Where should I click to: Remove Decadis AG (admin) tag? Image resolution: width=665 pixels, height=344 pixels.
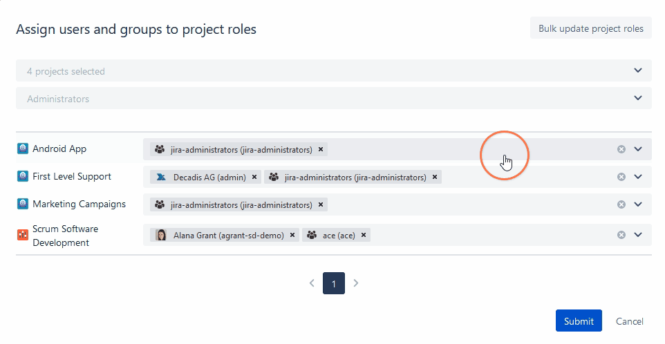pos(254,177)
